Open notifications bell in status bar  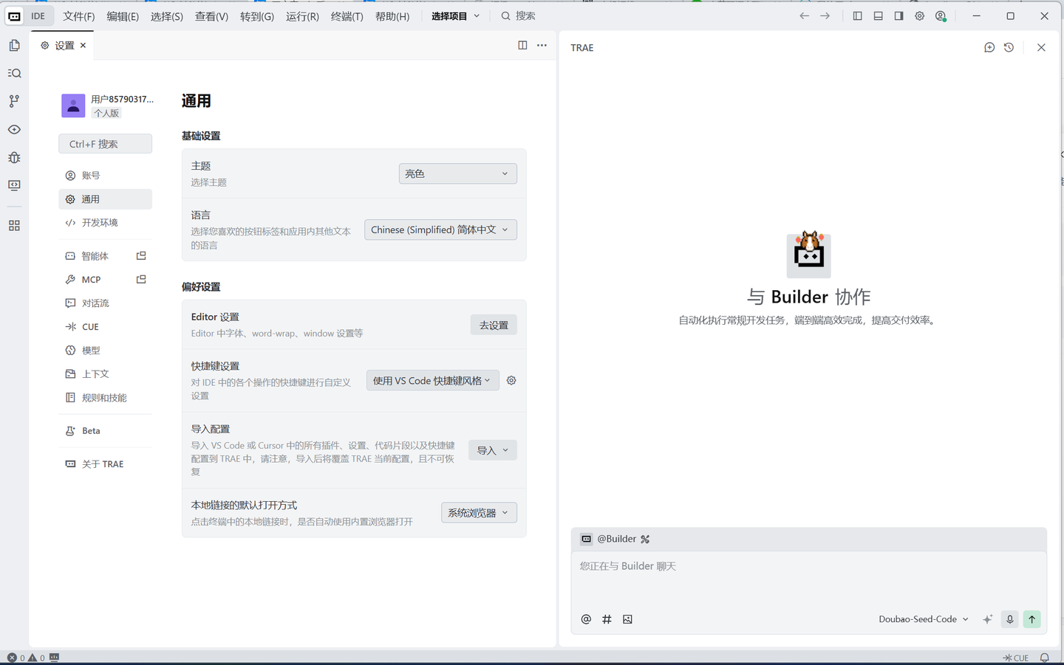point(1045,658)
